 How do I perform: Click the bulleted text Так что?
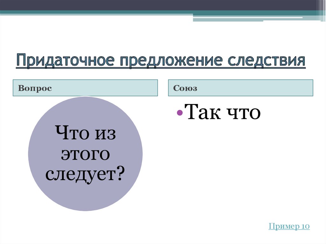tap(223, 114)
